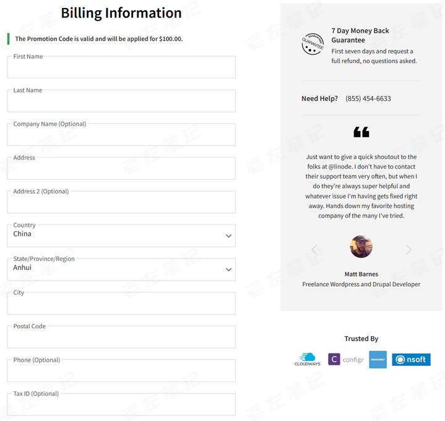Click the nsoft logo
This screenshot has height=421, width=445.
point(411,359)
